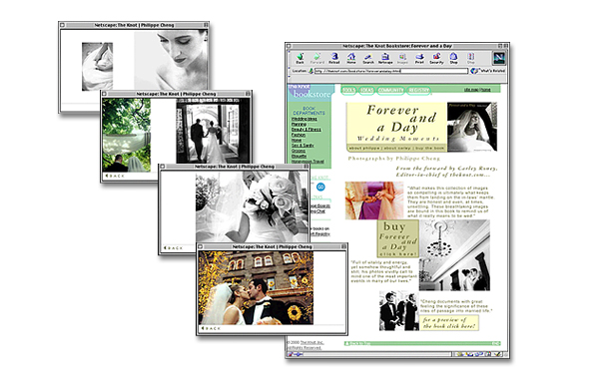Click the bookmark icon beside Location
The width and height of the screenshot is (614, 387).
click(x=310, y=71)
